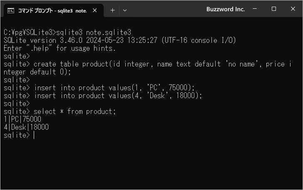Click the wrapped line "nteger default 0);"

tap(37, 72)
